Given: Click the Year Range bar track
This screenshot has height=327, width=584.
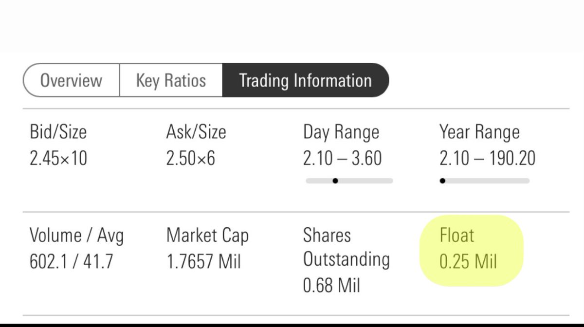Looking at the screenshot, I should (485, 181).
